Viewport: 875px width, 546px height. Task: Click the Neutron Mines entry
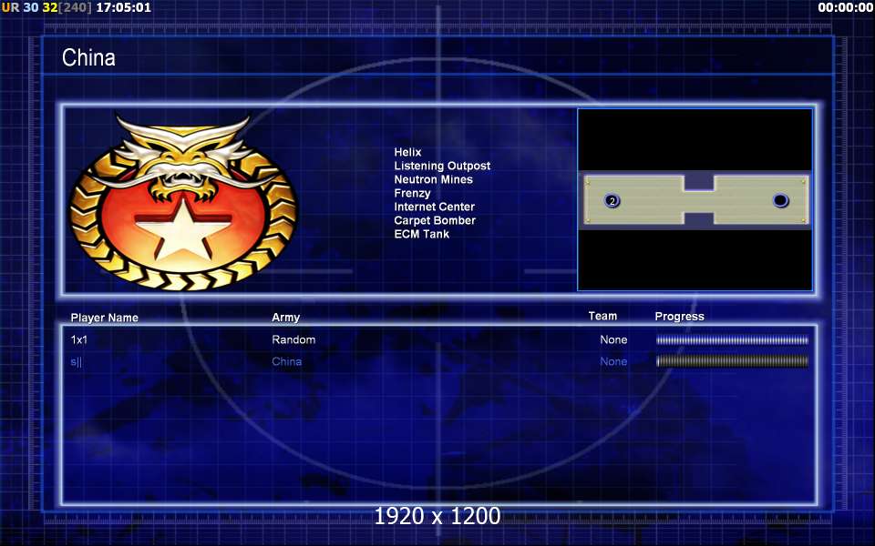(433, 179)
